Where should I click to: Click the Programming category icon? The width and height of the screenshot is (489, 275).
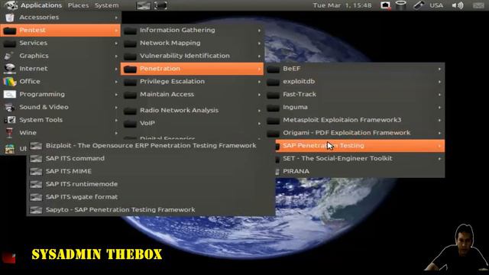(x=10, y=94)
